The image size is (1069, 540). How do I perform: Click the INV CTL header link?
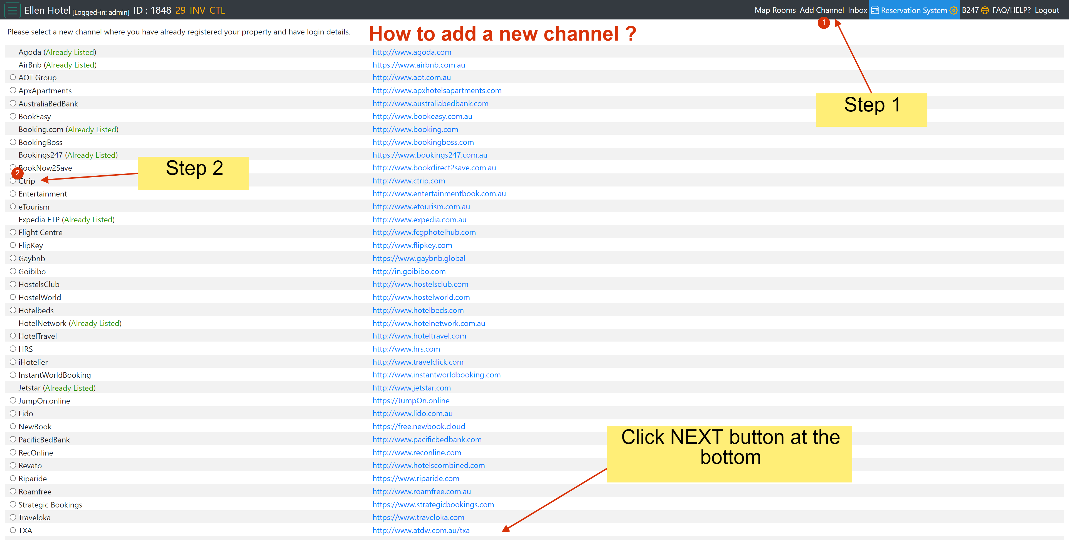click(207, 10)
